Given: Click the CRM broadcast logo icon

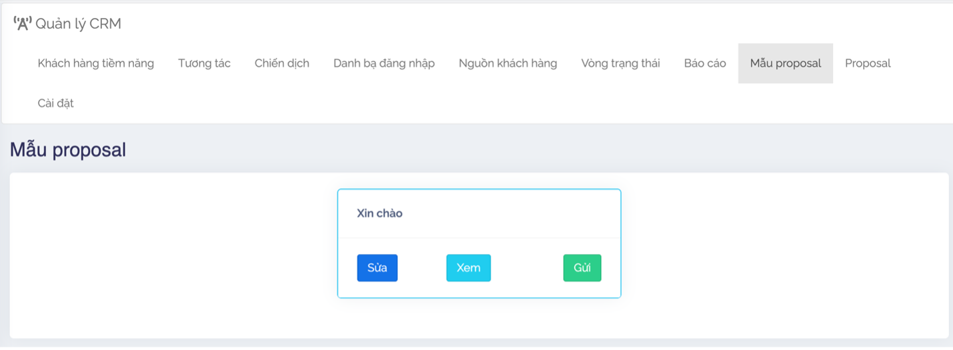Looking at the screenshot, I should 23,24.
